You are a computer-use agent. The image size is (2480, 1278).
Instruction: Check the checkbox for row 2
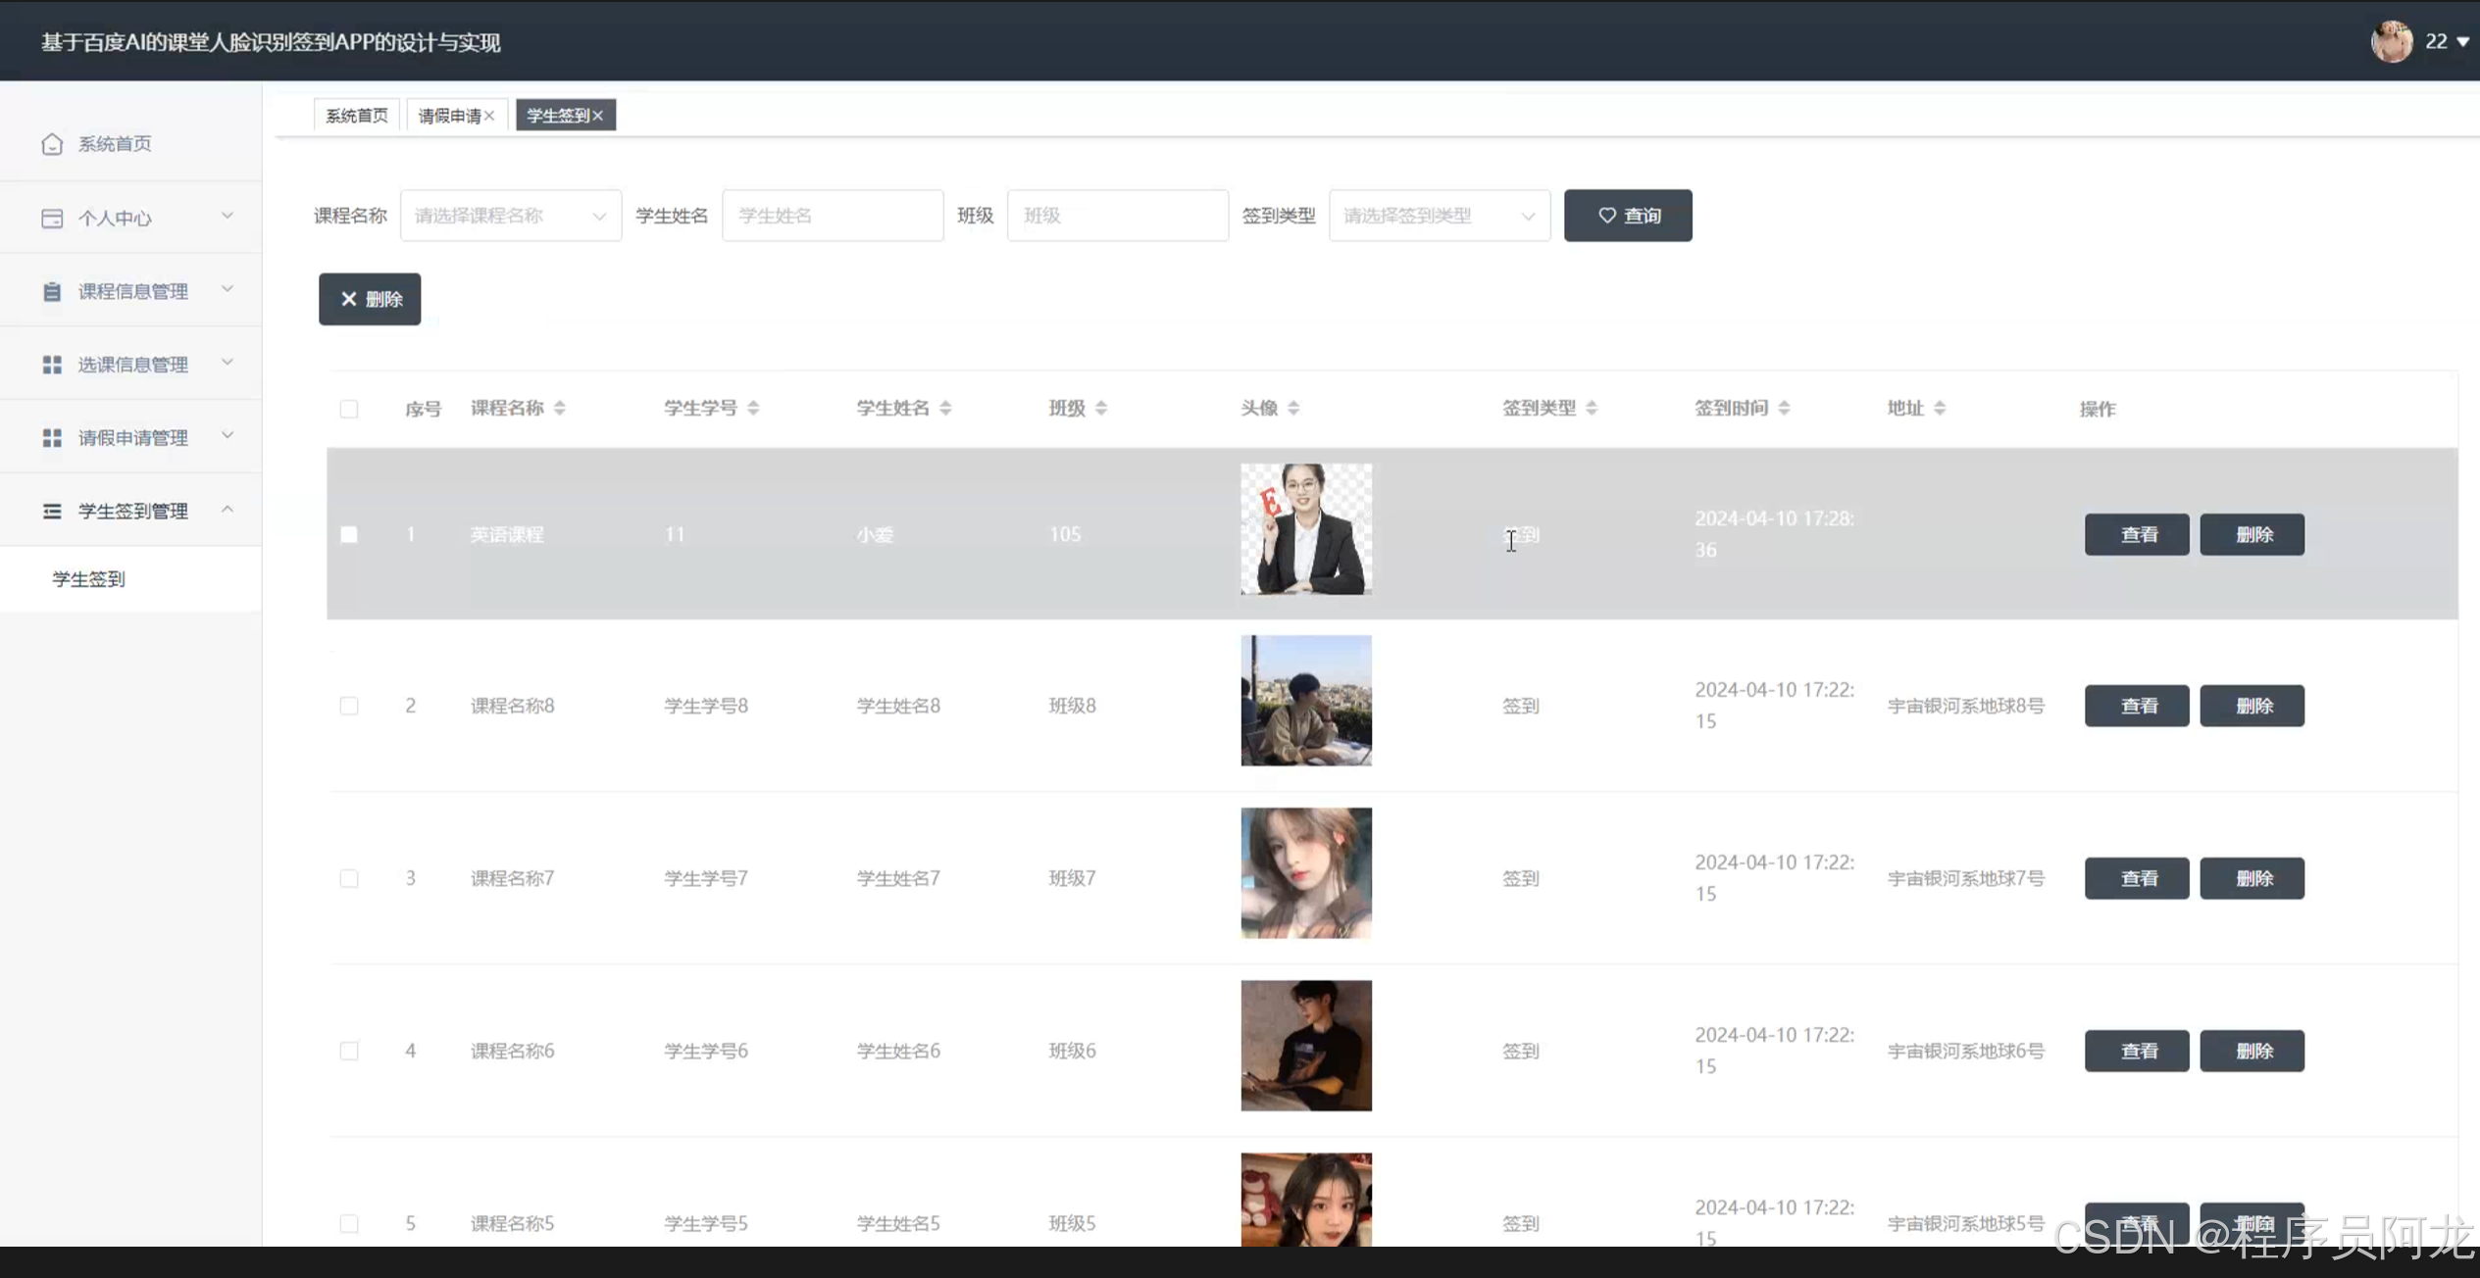(349, 706)
